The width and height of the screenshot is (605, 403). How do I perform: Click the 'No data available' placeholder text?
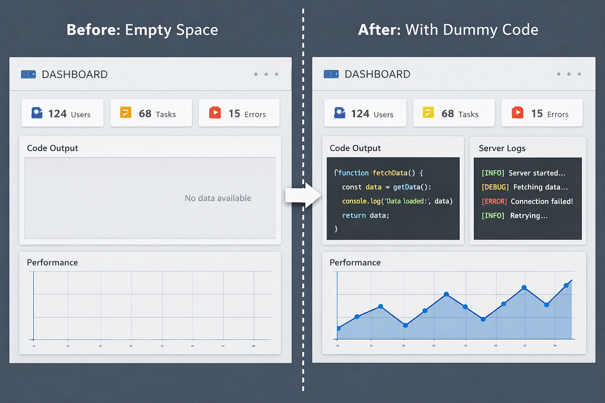[x=218, y=198]
